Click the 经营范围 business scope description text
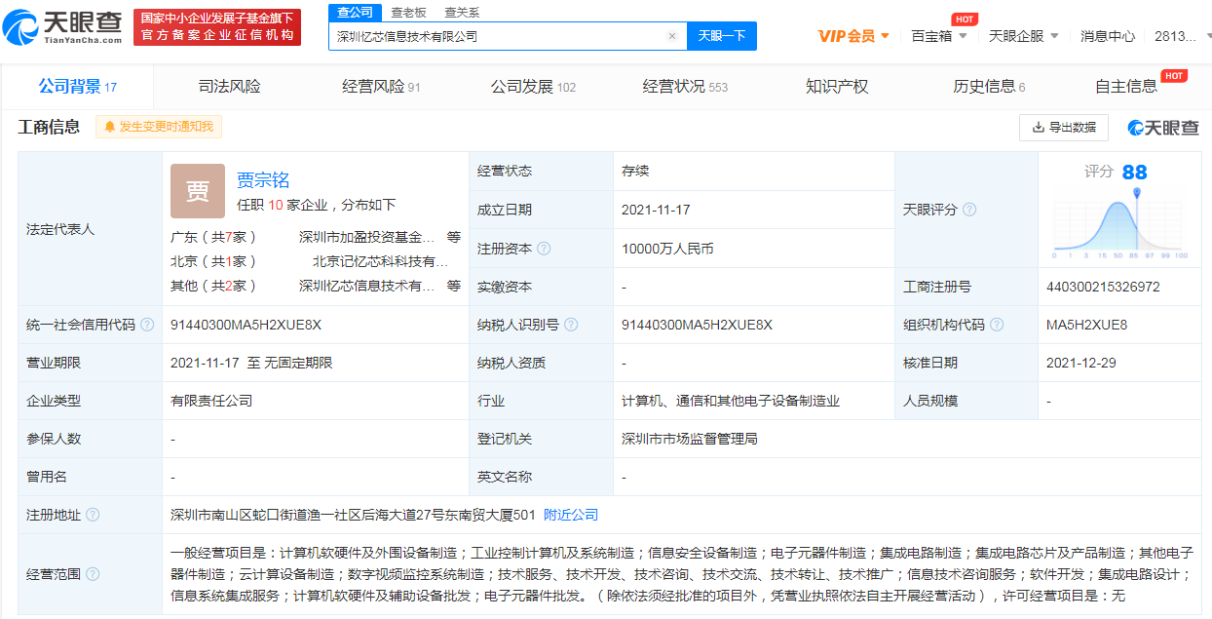1212x619 pixels. point(681,574)
